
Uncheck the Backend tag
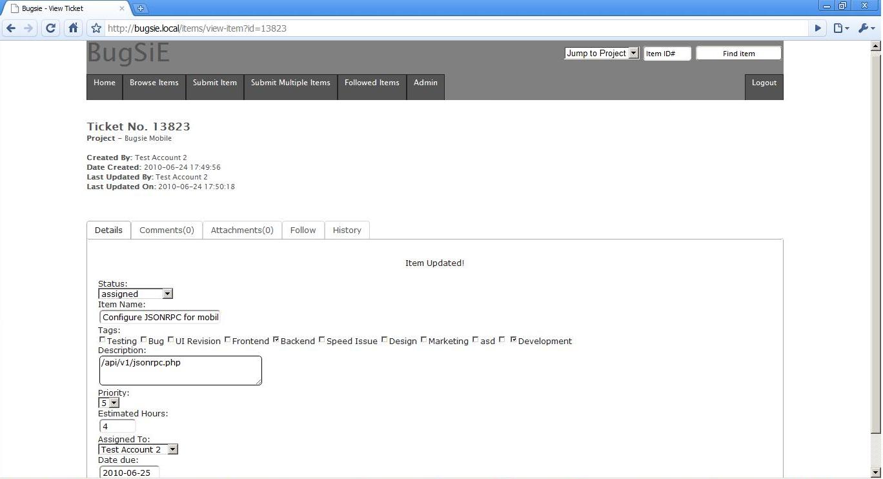click(x=276, y=340)
